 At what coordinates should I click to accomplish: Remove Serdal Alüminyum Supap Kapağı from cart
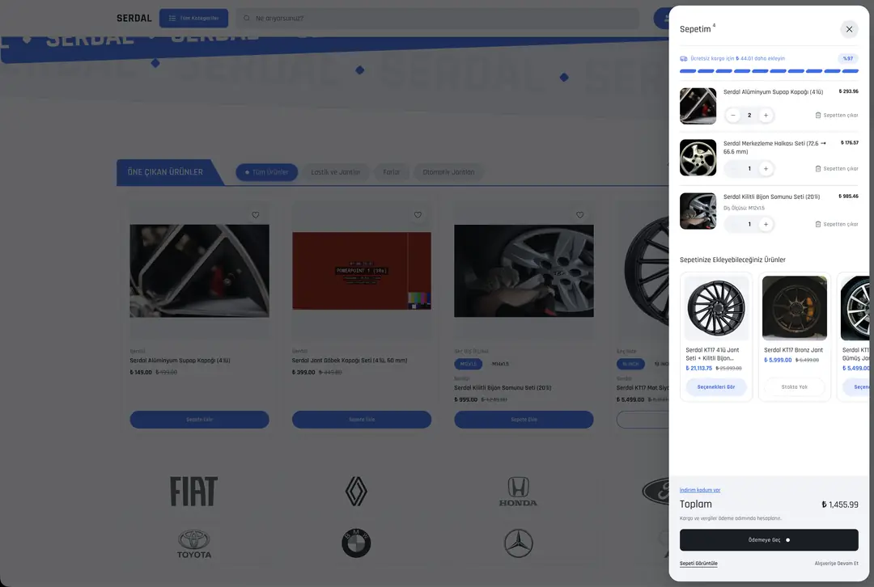tap(837, 116)
